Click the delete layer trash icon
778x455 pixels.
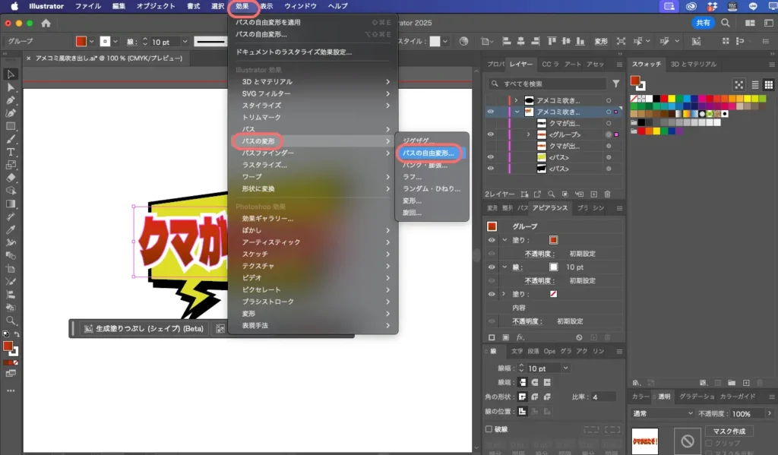tap(608, 194)
